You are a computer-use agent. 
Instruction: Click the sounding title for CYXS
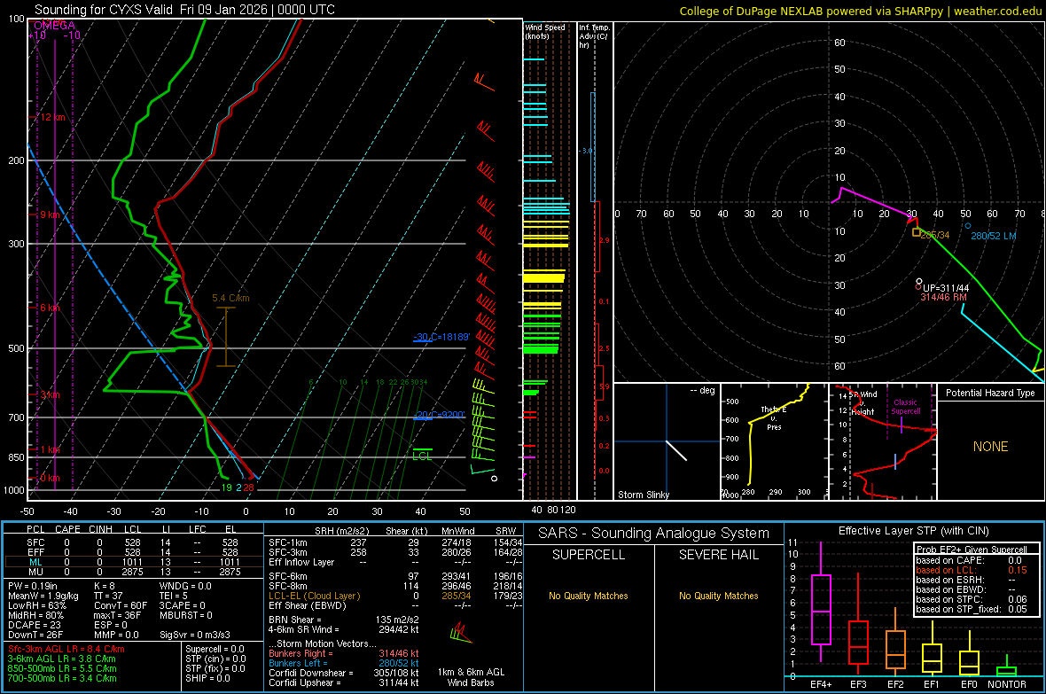point(184,10)
